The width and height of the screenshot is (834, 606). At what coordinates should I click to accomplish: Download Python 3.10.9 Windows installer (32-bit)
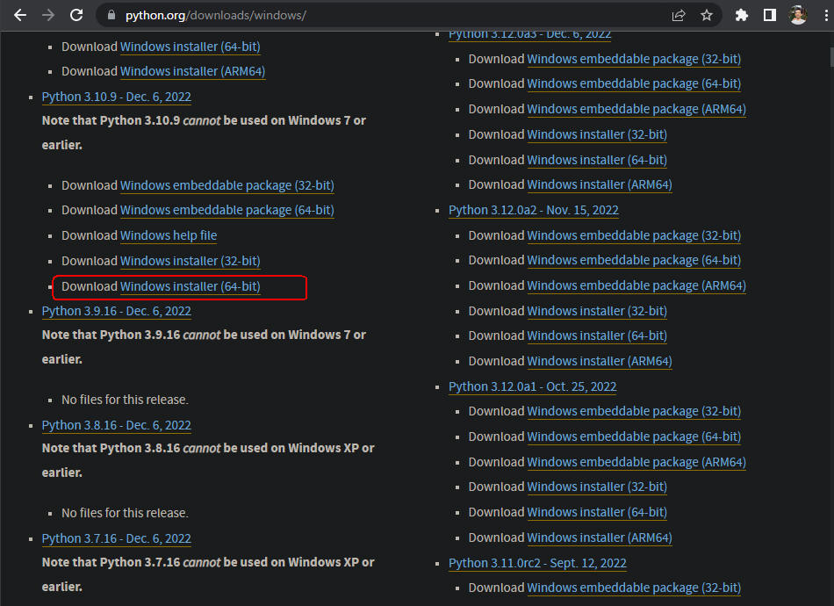(x=190, y=261)
